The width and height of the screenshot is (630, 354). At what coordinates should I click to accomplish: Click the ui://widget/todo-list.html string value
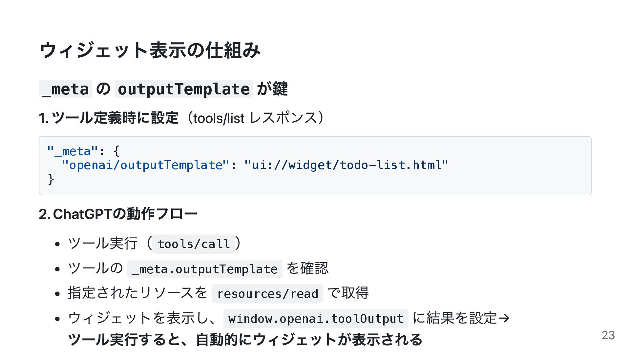point(346,165)
